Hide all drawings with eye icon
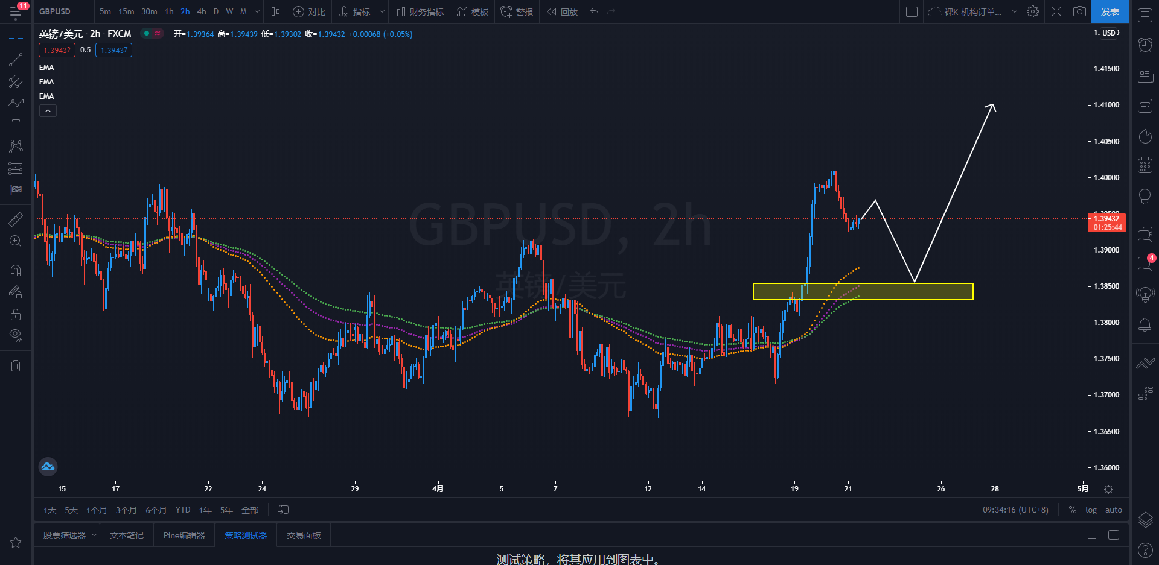 [x=16, y=335]
